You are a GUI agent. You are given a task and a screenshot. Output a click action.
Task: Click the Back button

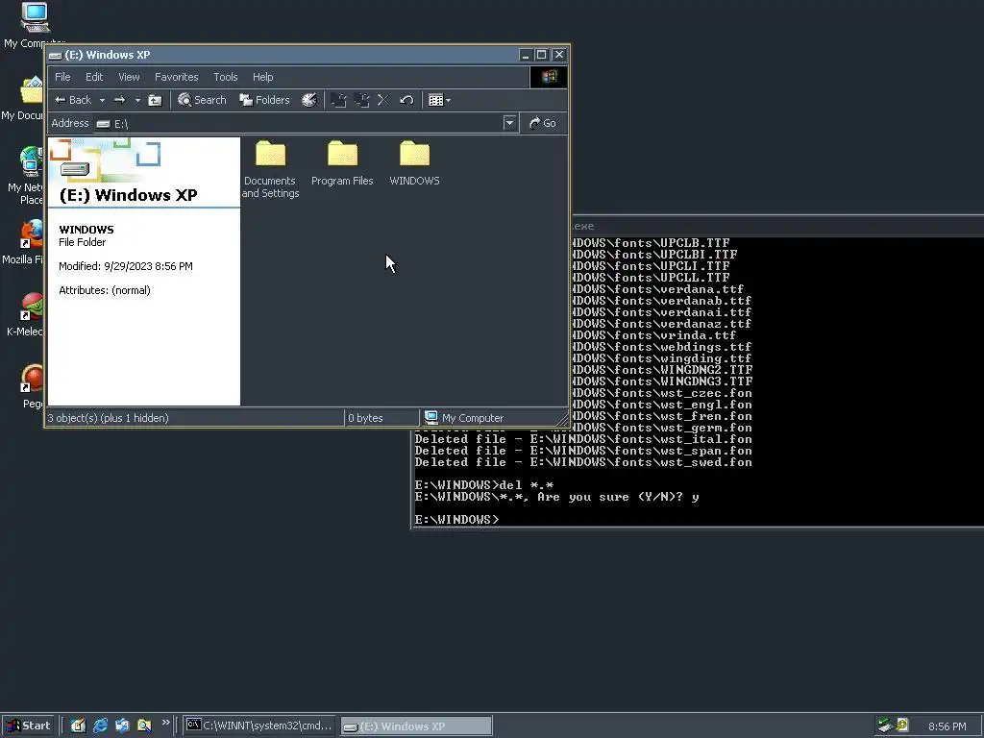[x=73, y=100]
